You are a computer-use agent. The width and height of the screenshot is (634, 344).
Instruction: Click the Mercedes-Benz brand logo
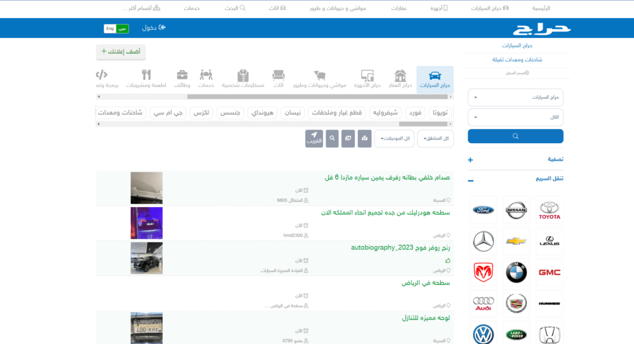(x=484, y=240)
